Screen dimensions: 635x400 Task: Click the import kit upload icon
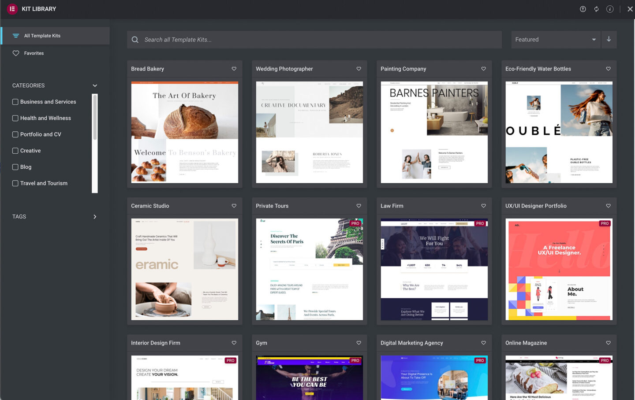pyautogui.click(x=583, y=9)
